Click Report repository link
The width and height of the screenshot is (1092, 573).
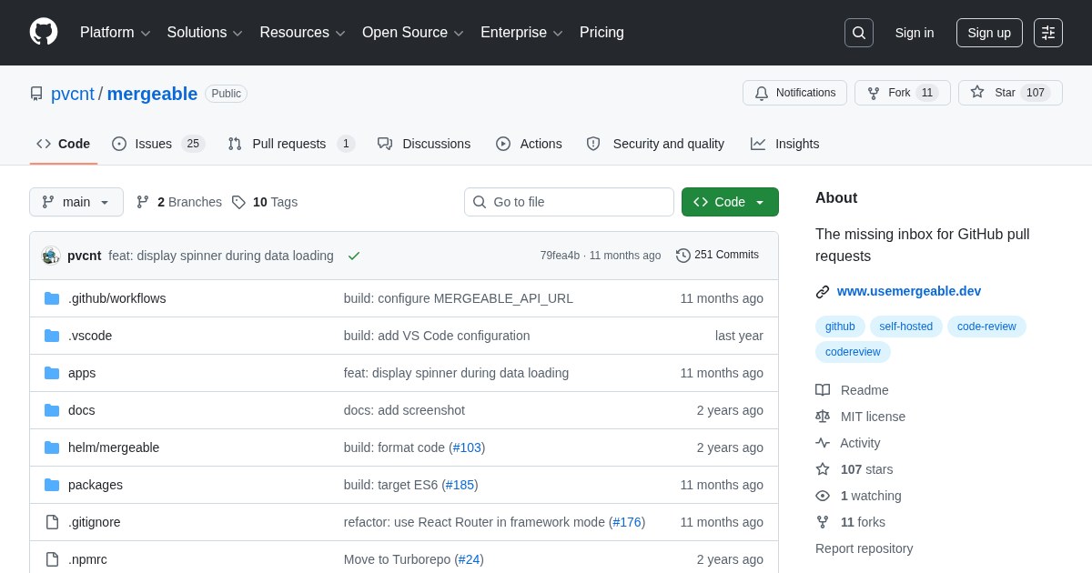pyautogui.click(x=864, y=548)
